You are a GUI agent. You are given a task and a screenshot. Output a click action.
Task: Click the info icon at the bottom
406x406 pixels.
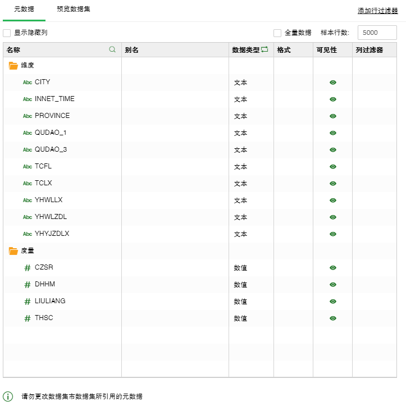point(8,396)
